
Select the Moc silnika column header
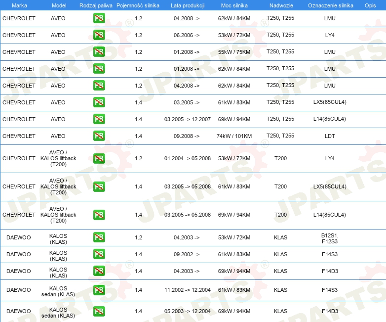point(234,5)
